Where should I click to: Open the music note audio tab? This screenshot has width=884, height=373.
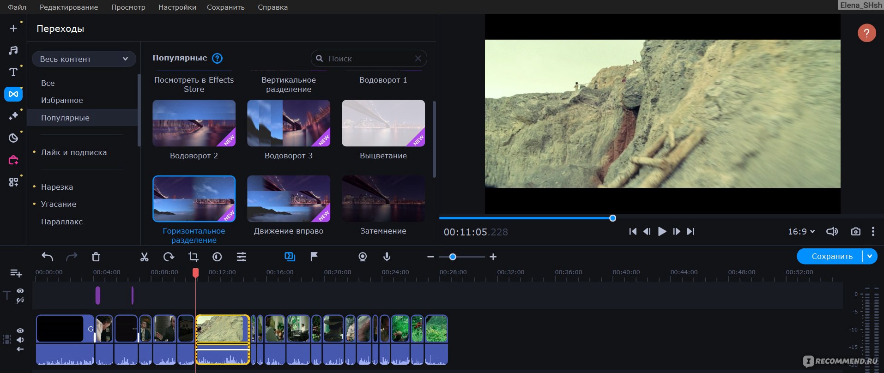(13, 50)
